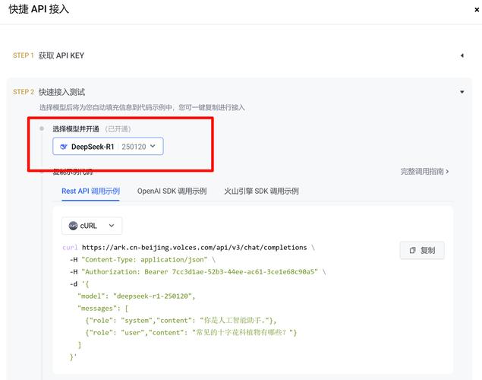
Task: Click the 快捷 API 接入 title
Action: [x=39, y=9]
